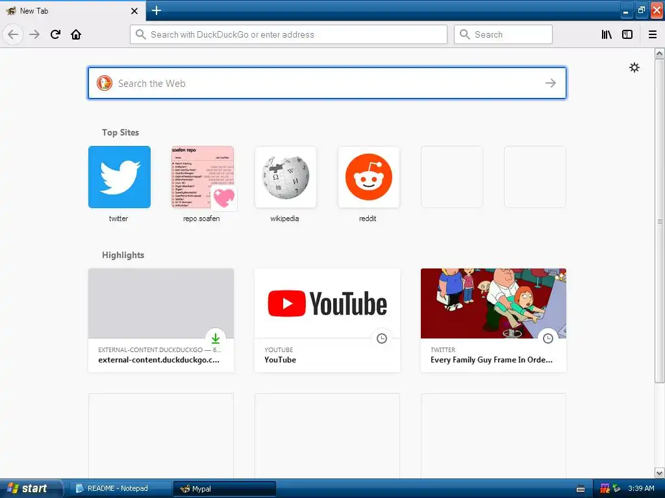Go forward with the forward arrow button
This screenshot has width=665, height=498.
(34, 34)
